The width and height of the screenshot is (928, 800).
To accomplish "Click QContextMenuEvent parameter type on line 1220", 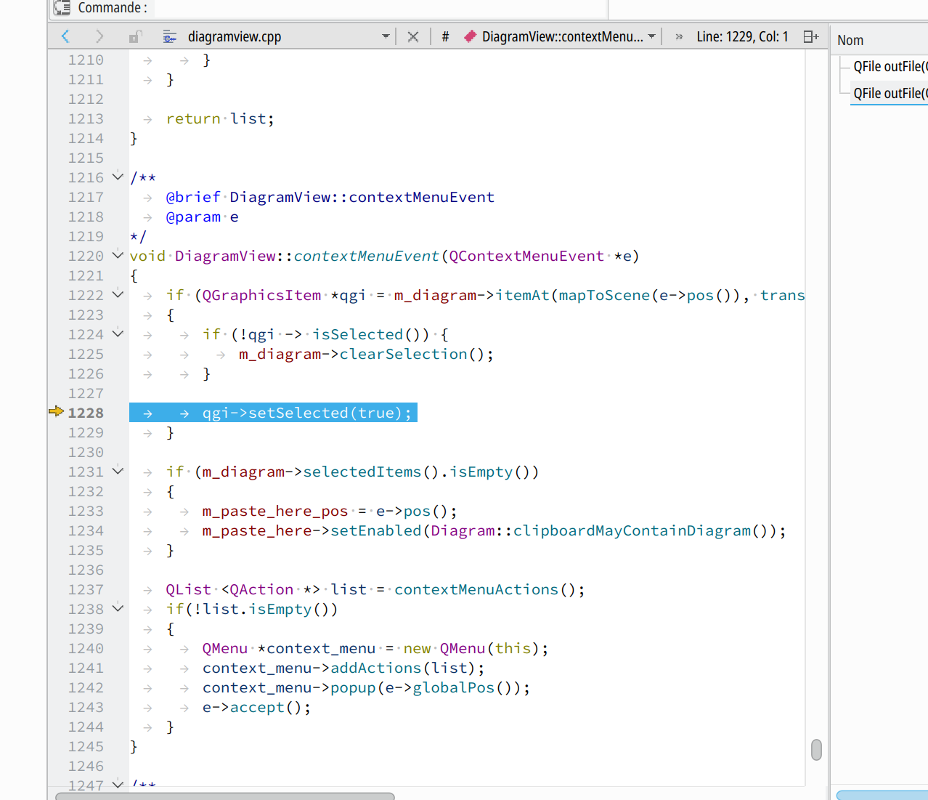I will (526, 256).
